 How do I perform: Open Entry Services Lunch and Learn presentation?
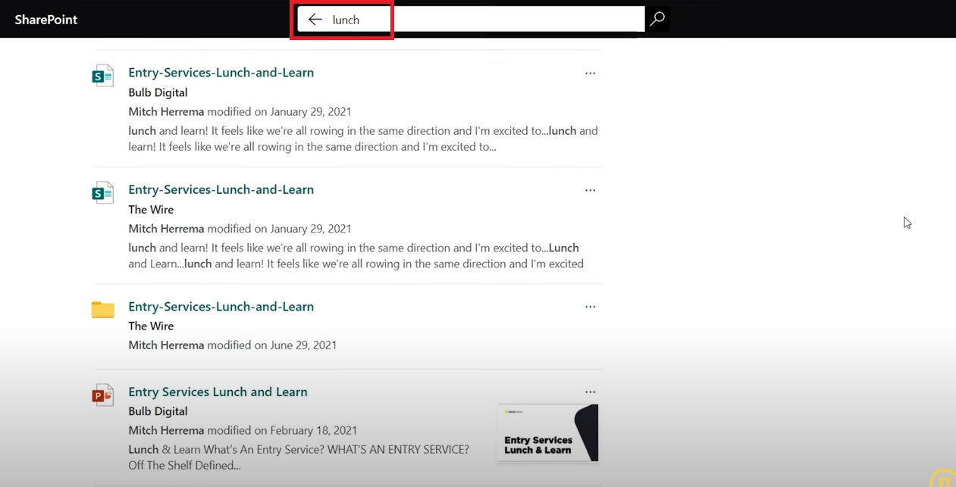click(218, 392)
